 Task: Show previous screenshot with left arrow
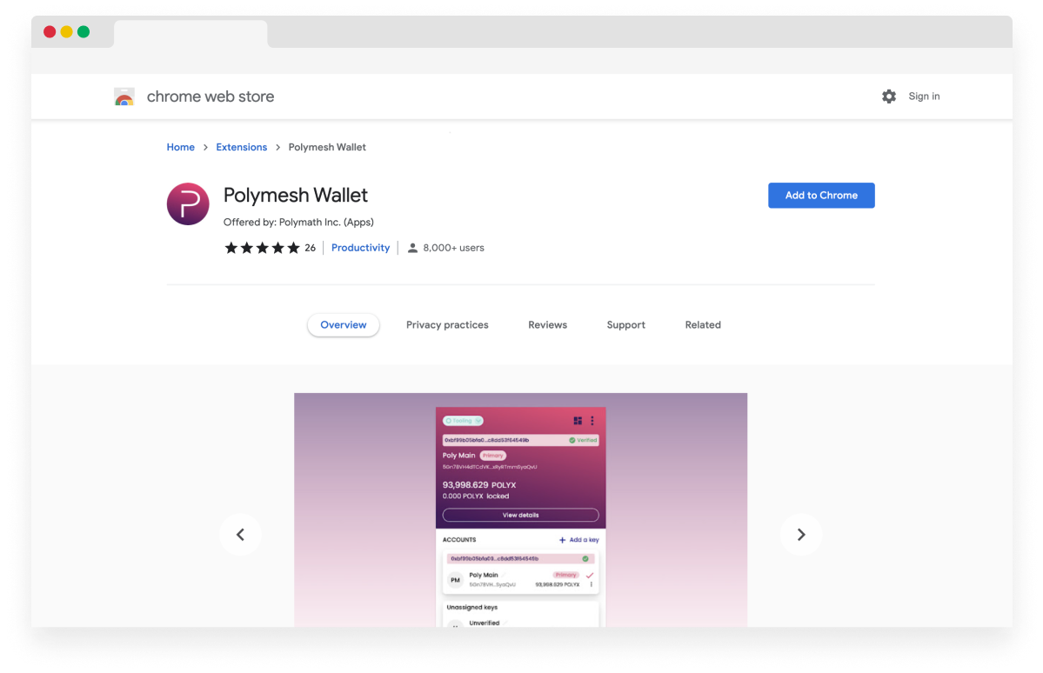tap(240, 535)
